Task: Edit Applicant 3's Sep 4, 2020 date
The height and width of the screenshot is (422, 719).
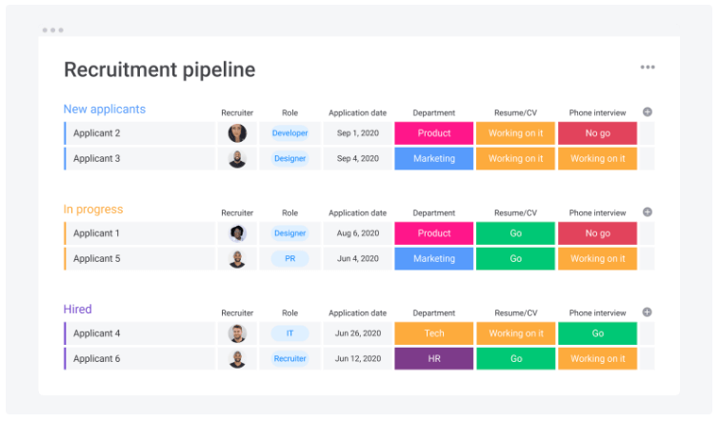Action: 357,159
